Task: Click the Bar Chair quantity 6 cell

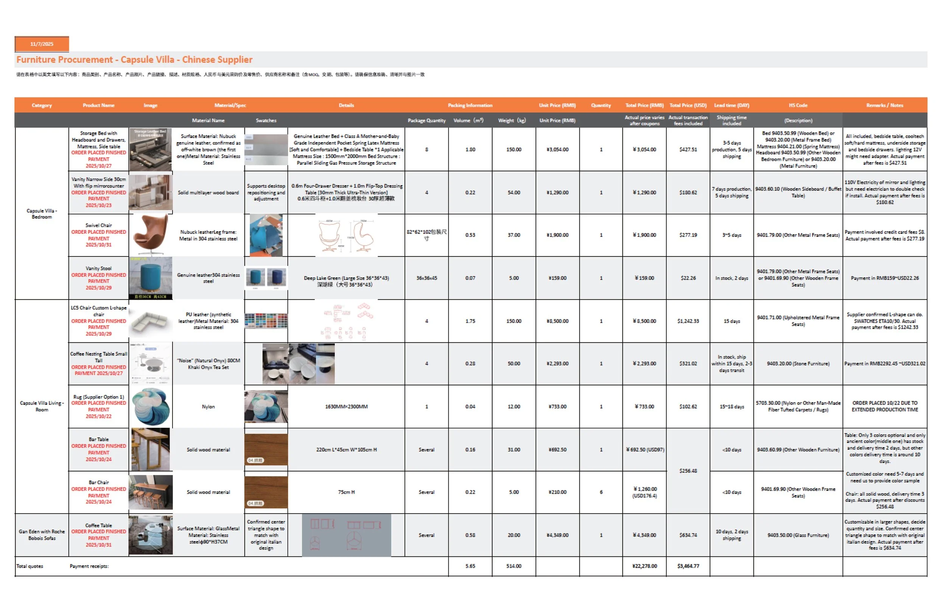Action: pyautogui.click(x=601, y=492)
